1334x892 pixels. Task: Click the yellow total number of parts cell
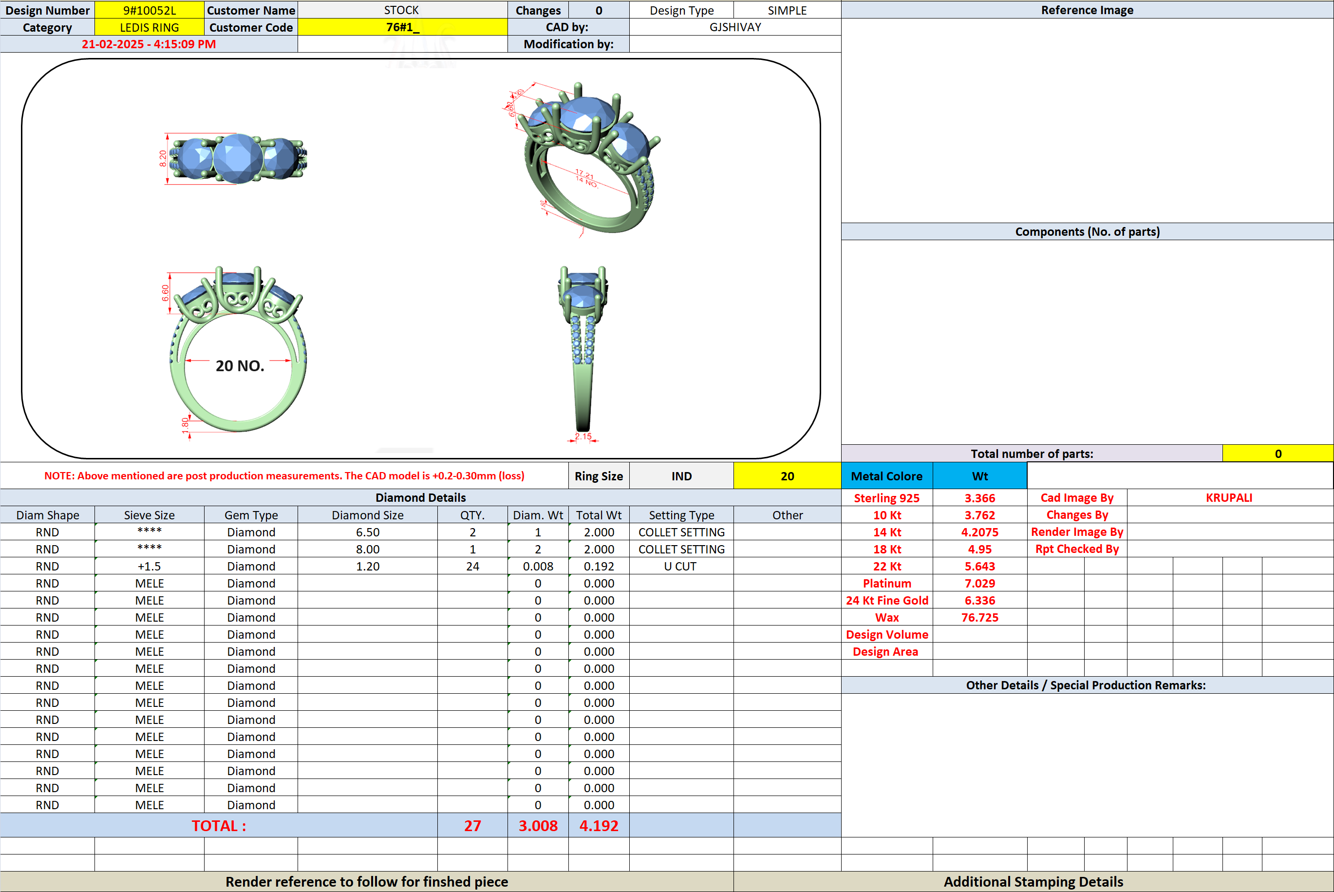tap(1278, 454)
